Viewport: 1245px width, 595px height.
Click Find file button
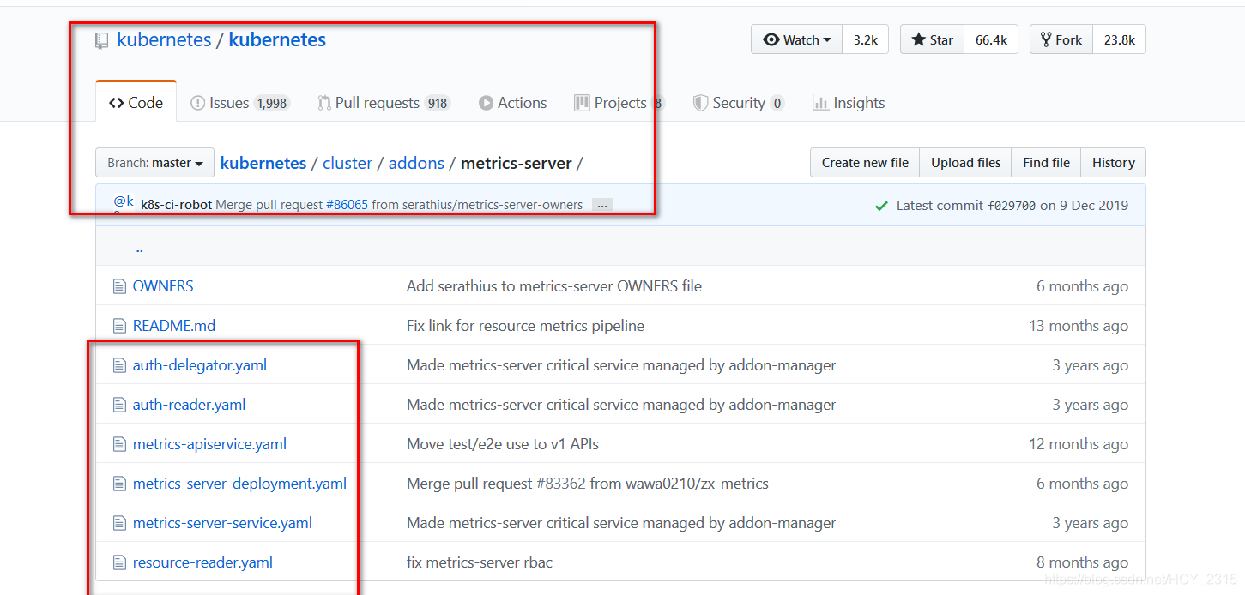click(1046, 163)
